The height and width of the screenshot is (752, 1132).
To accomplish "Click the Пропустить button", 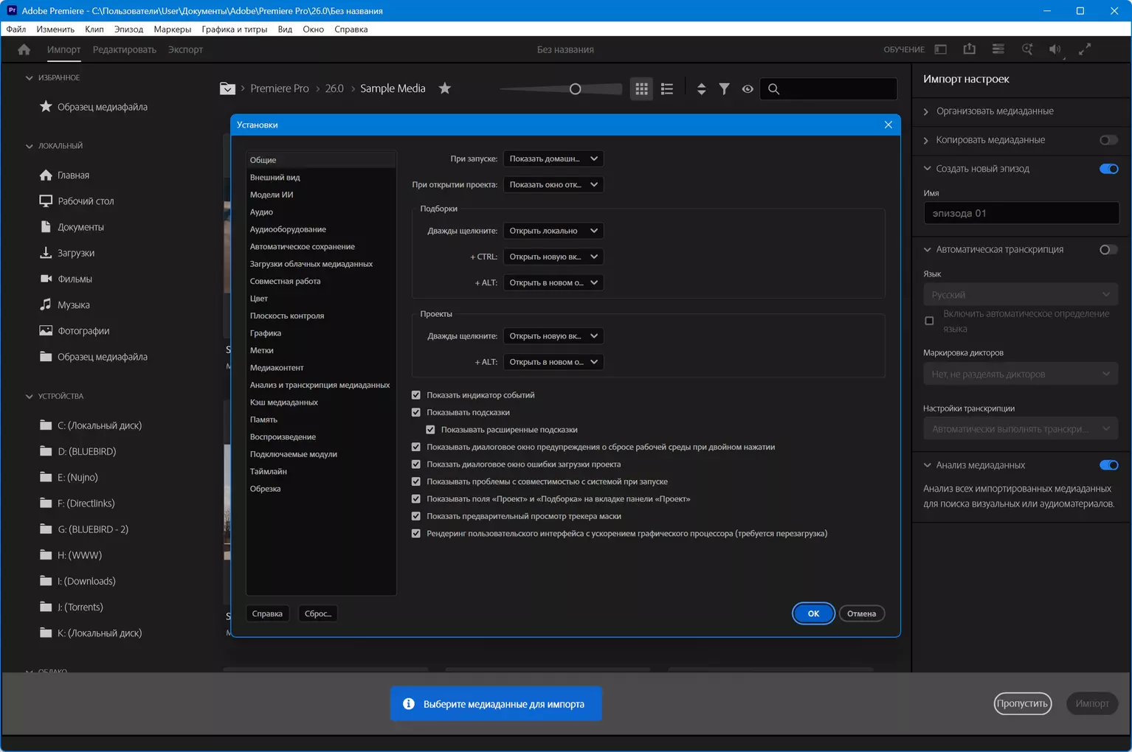I will pos(1022,703).
